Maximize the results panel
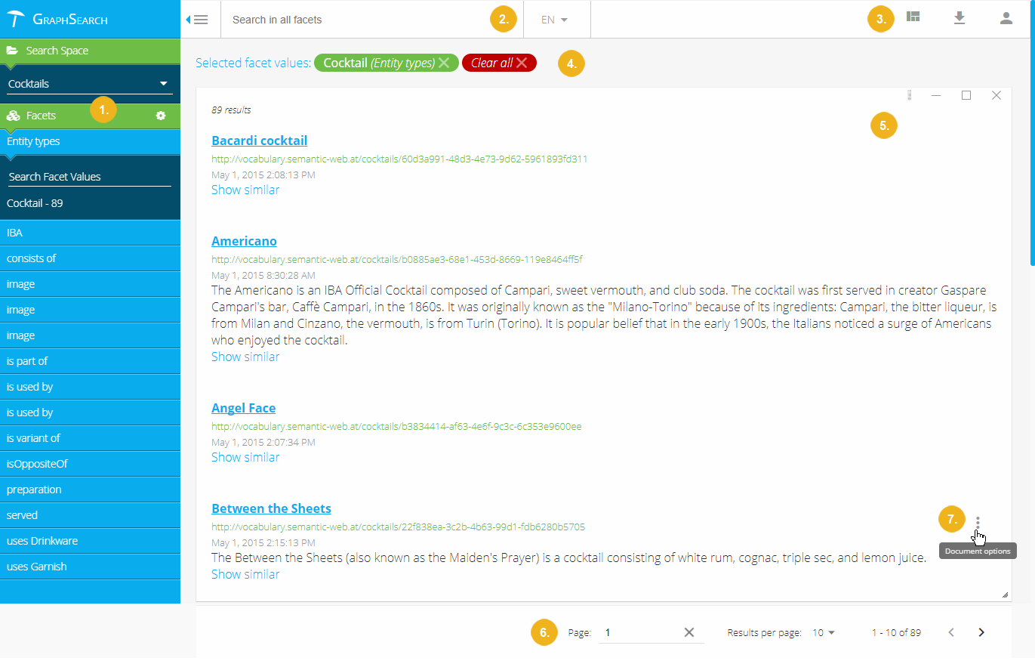 [x=966, y=95]
